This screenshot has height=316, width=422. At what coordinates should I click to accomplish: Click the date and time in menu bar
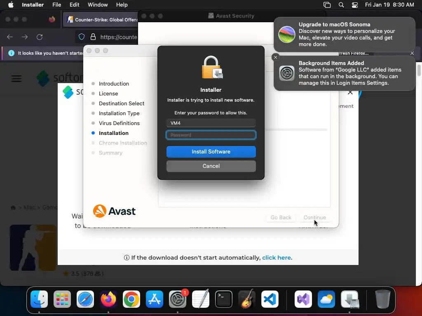[389, 5]
